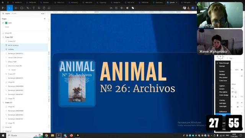Open the Boolean groups icon
This screenshot has width=245, height=138.
[133, 8]
